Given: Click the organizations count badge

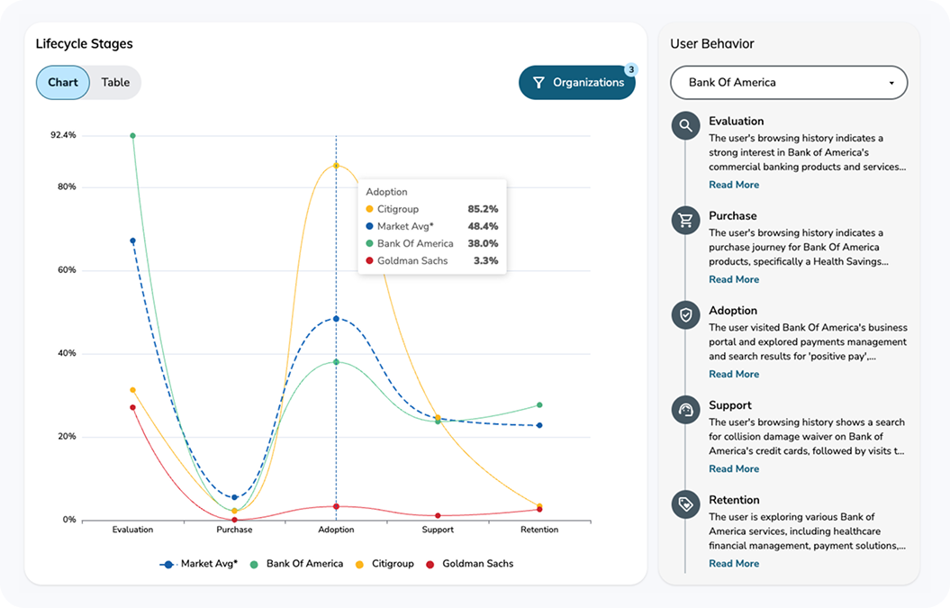Looking at the screenshot, I should point(630,69).
